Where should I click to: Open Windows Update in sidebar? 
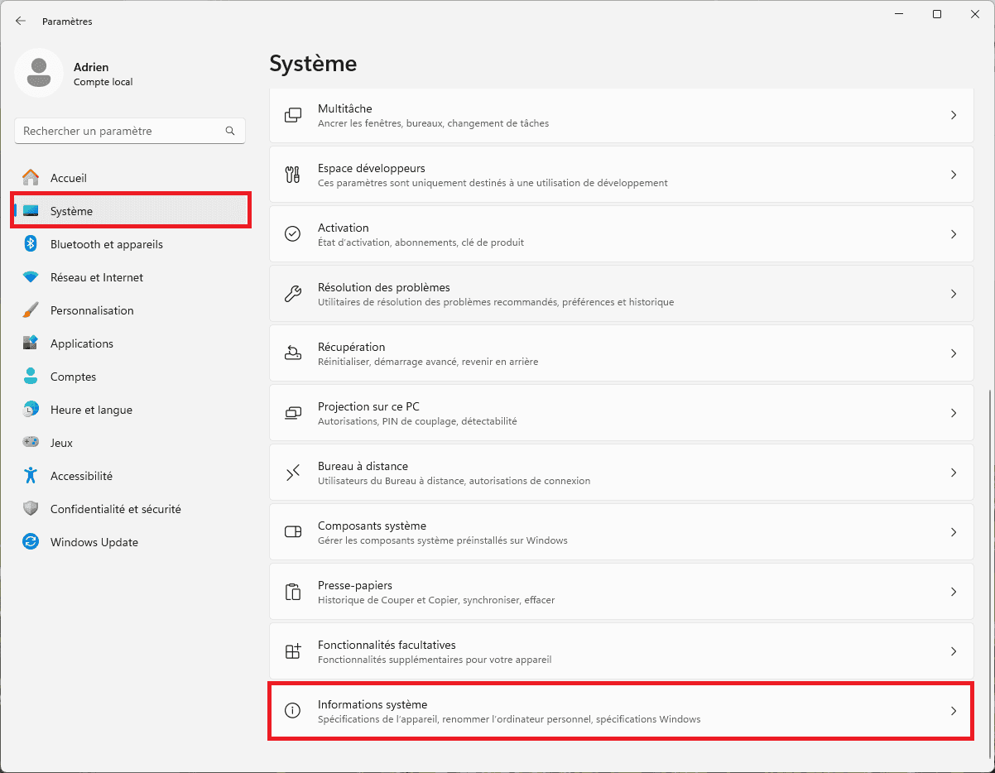[x=131, y=542]
